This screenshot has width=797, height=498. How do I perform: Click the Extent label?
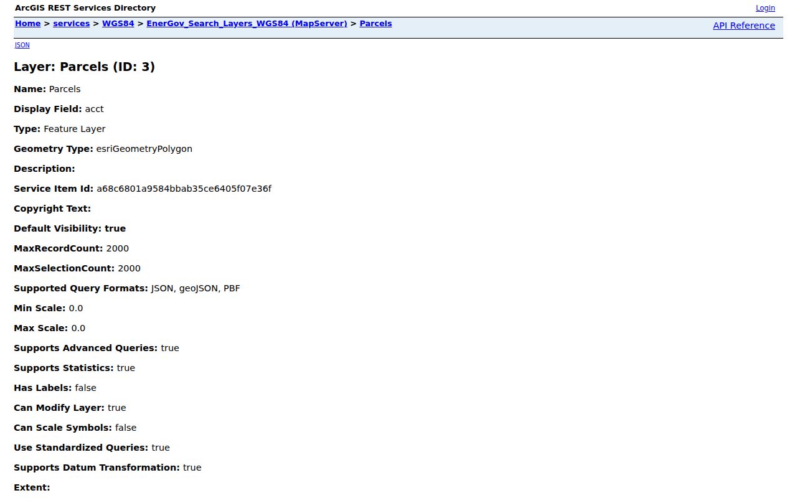point(32,487)
